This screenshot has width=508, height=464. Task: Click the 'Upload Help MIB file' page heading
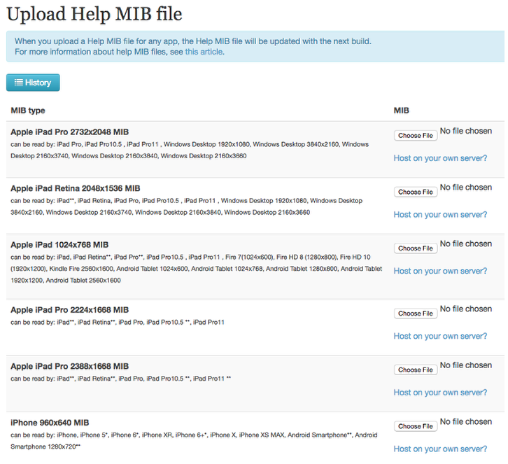94,15
